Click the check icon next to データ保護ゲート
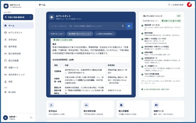Image resolution: width=196 pixels, height=123 pixels. [x=142, y=67]
